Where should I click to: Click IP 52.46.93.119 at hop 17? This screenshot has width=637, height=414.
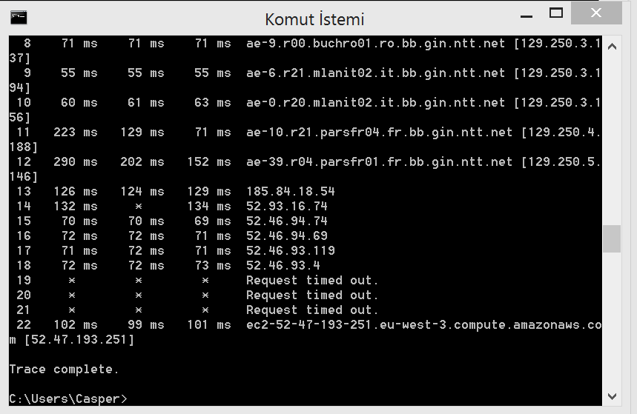[x=291, y=250]
